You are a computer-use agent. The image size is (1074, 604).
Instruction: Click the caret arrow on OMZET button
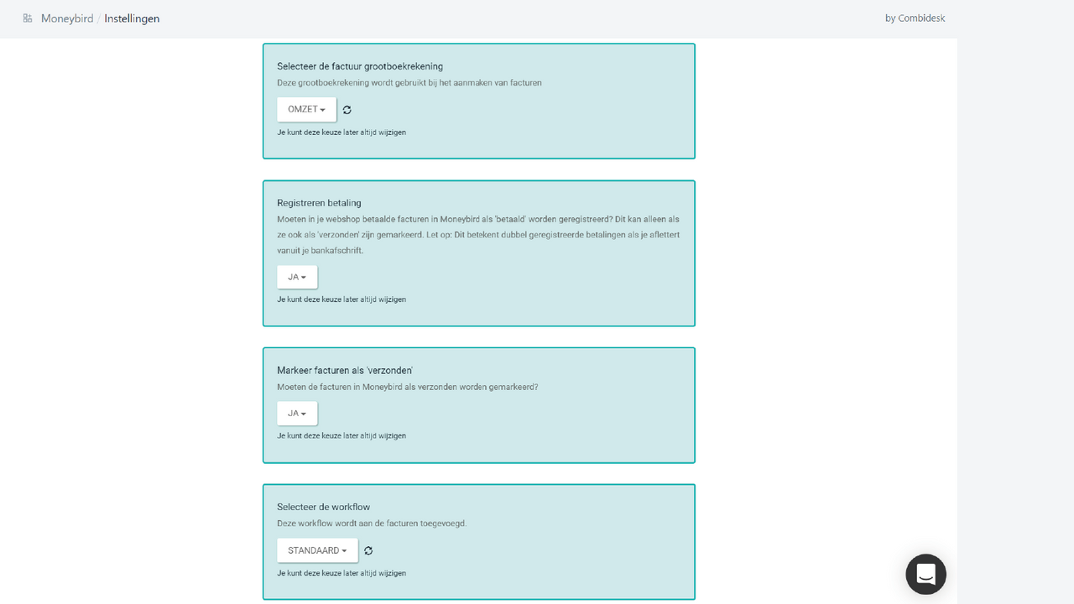coord(323,110)
